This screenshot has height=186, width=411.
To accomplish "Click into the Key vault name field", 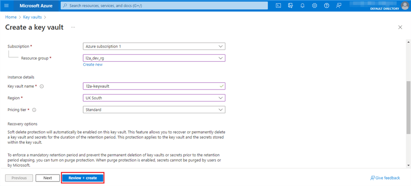I will (x=154, y=86).
